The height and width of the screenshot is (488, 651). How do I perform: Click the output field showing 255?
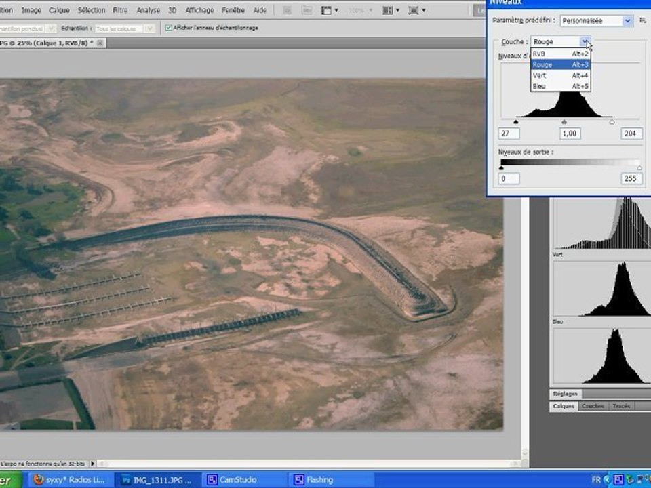(x=631, y=179)
